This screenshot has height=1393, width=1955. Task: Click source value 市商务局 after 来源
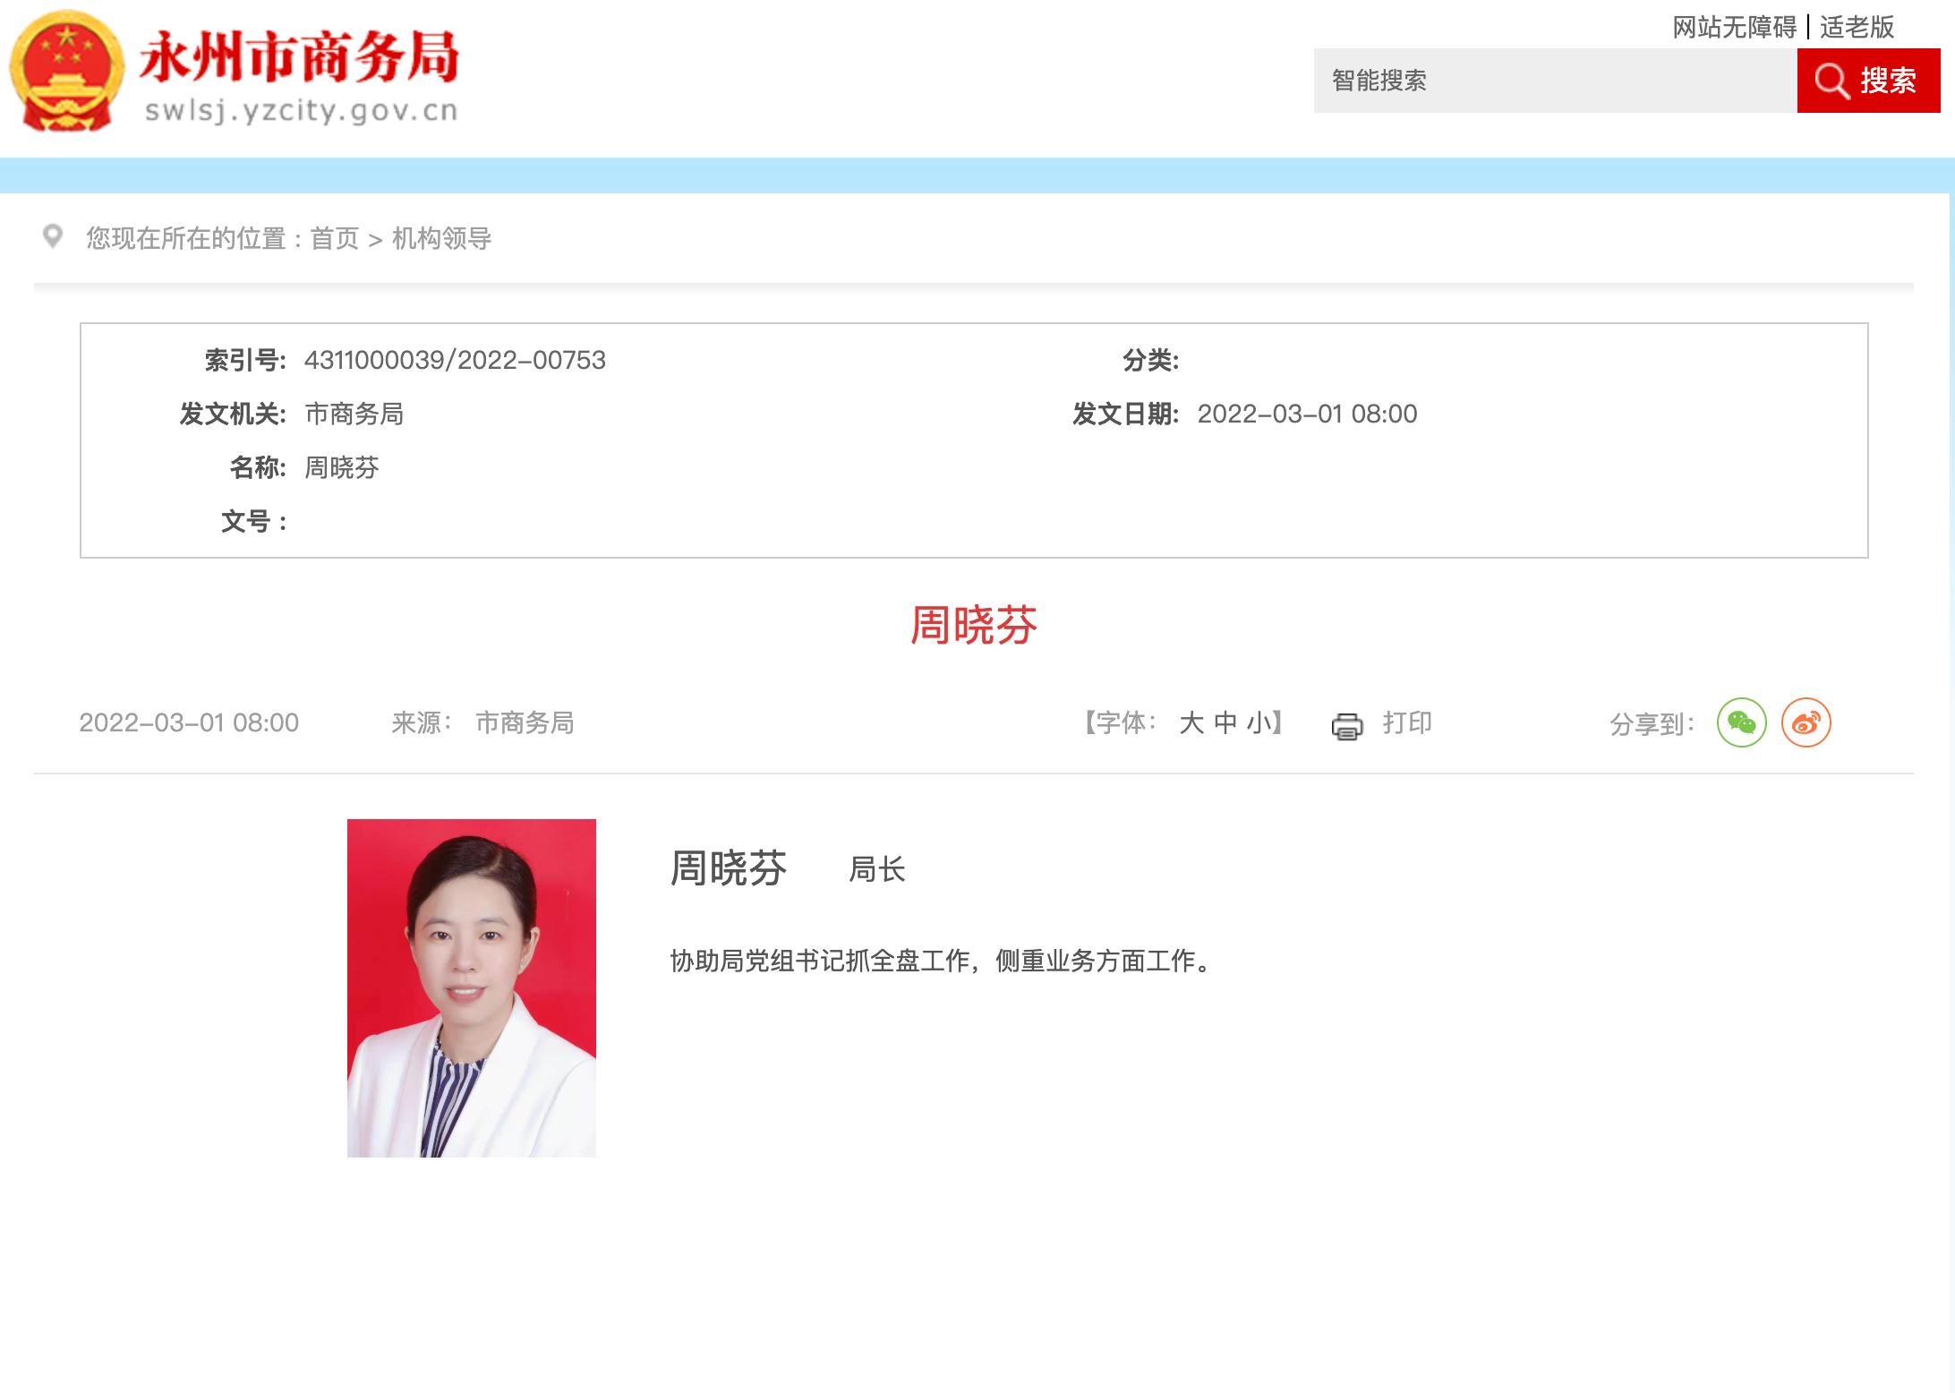(x=525, y=722)
